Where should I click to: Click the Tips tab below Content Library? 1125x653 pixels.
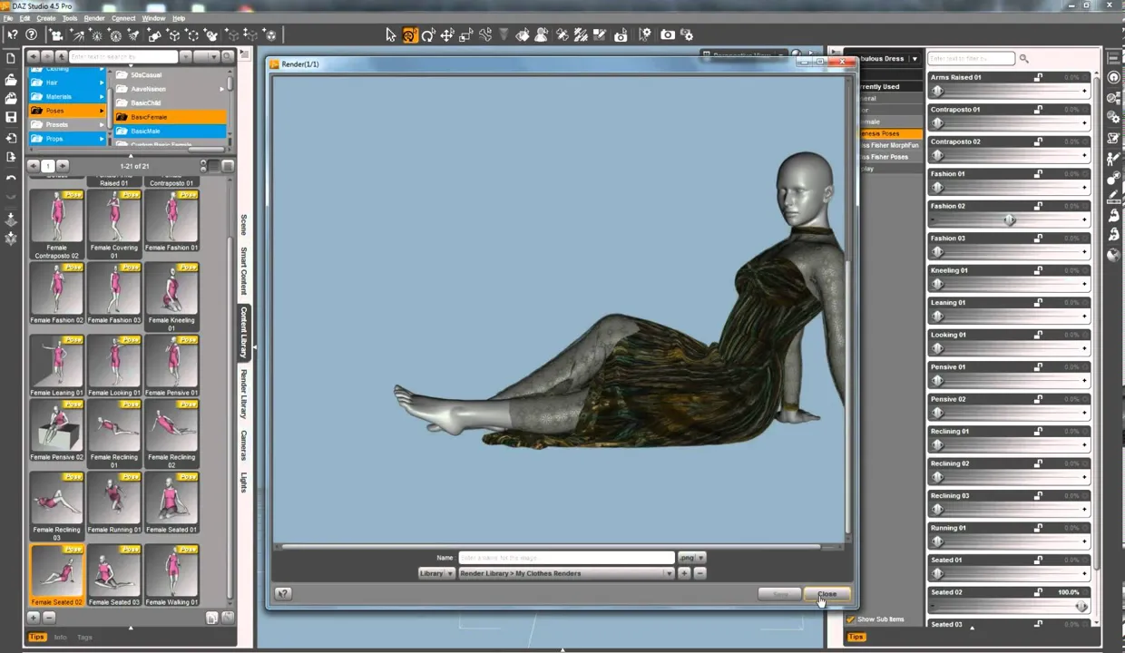(36, 637)
